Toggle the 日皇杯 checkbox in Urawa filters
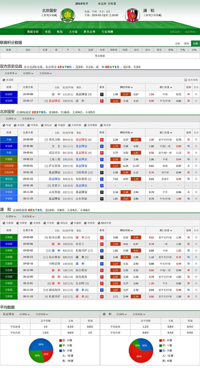The width and height of the screenshot is (200, 368). [44, 223]
